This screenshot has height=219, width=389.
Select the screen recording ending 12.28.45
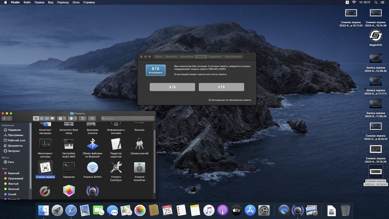tap(376, 63)
